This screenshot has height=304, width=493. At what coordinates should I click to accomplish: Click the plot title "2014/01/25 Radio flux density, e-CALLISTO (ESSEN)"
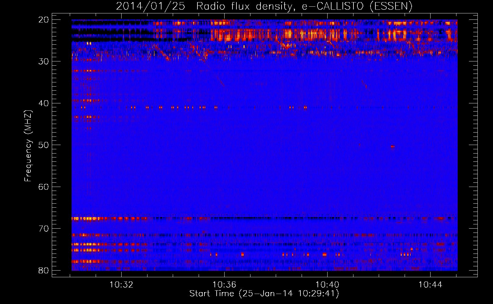click(264, 6)
